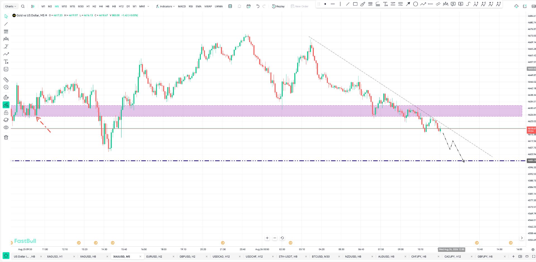
Task: Switch to the EURUSD, H2 tab
Action: (x=154, y=256)
